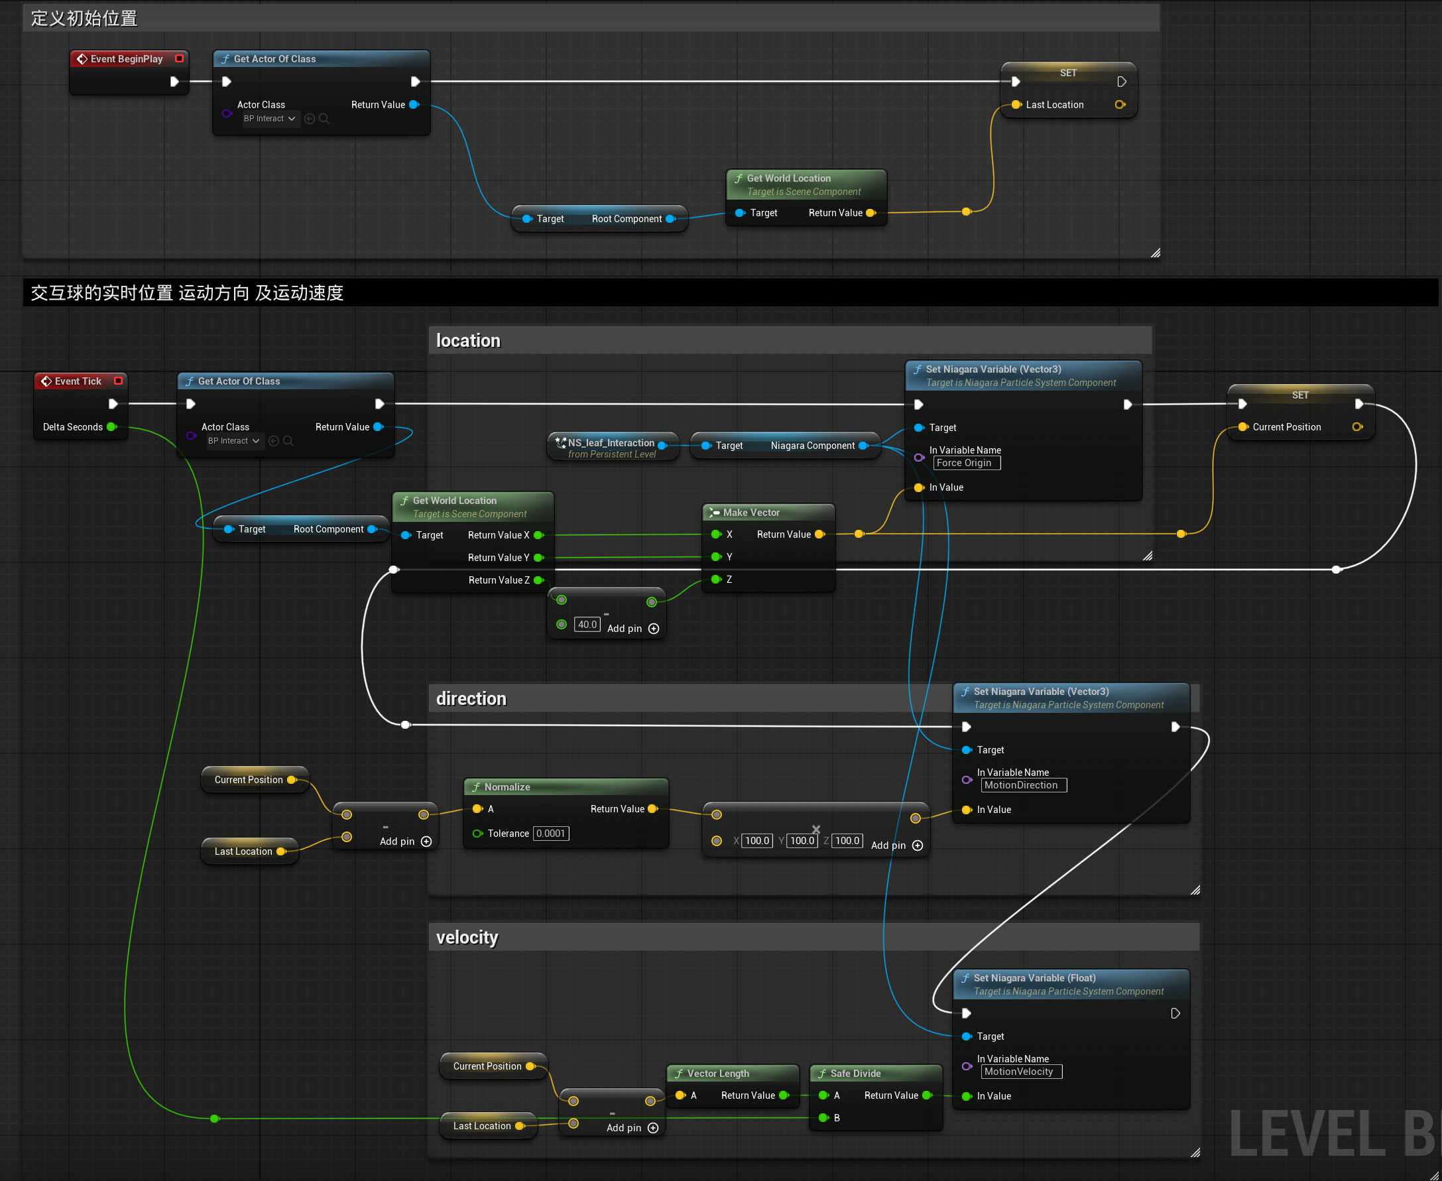Image resolution: width=1442 pixels, height=1181 pixels.
Task: Click the Current Position getter in the direction group
Action: point(256,780)
